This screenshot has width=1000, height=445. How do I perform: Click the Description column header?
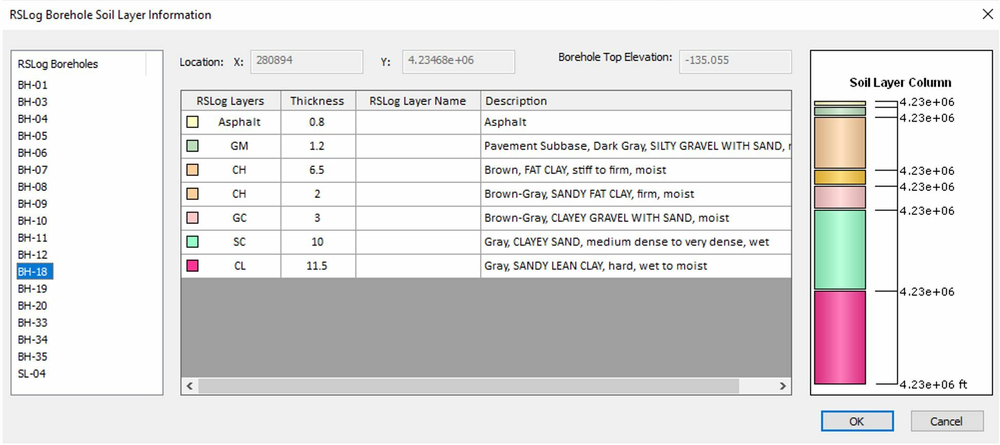636,101
